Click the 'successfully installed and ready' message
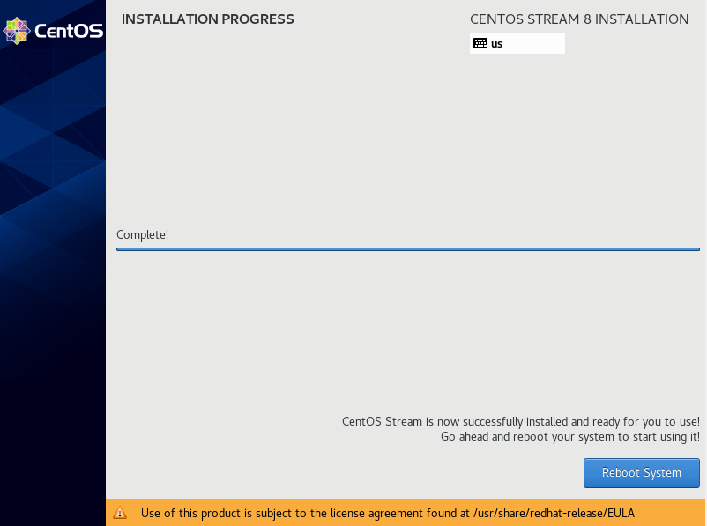707x526 pixels. pyautogui.click(x=521, y=421)
